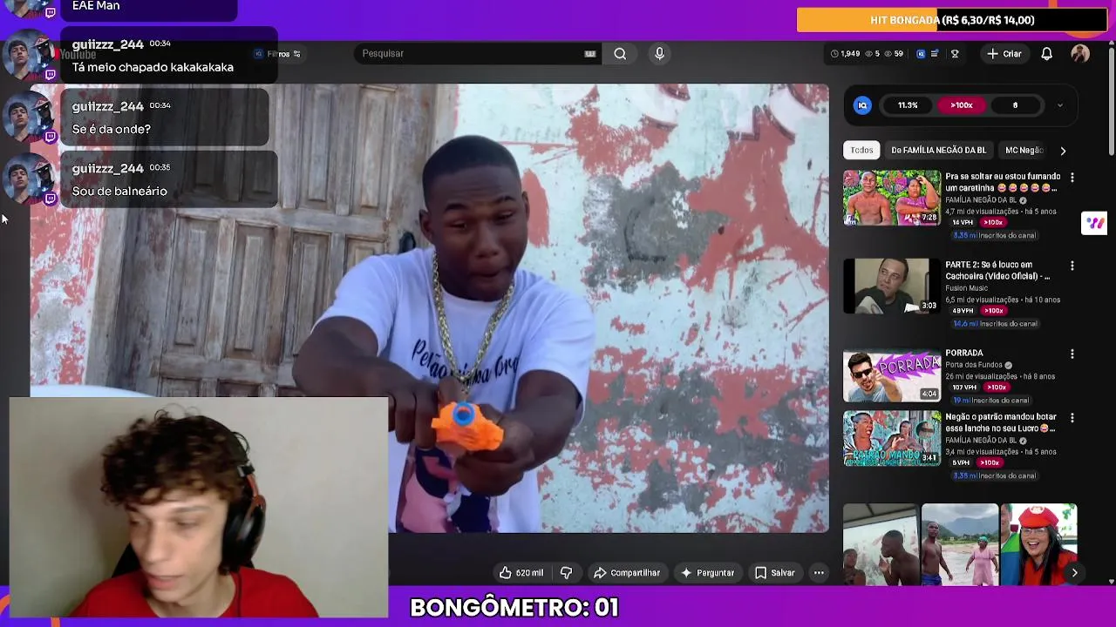Screen dimensions: 1116x627
Task: Click the 11.3% score pill
Action: point(908,105)
